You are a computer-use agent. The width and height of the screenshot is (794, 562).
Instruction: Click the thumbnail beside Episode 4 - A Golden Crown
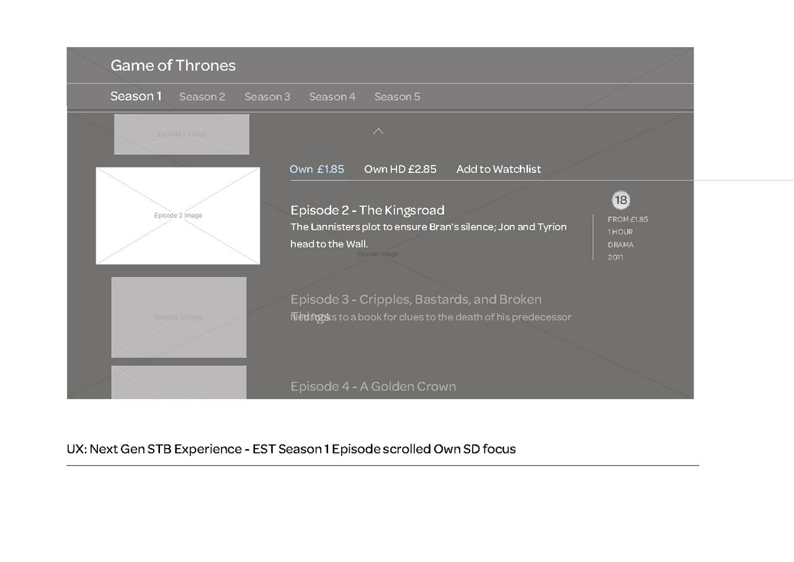pyautogui.click(x=179, y=382)
